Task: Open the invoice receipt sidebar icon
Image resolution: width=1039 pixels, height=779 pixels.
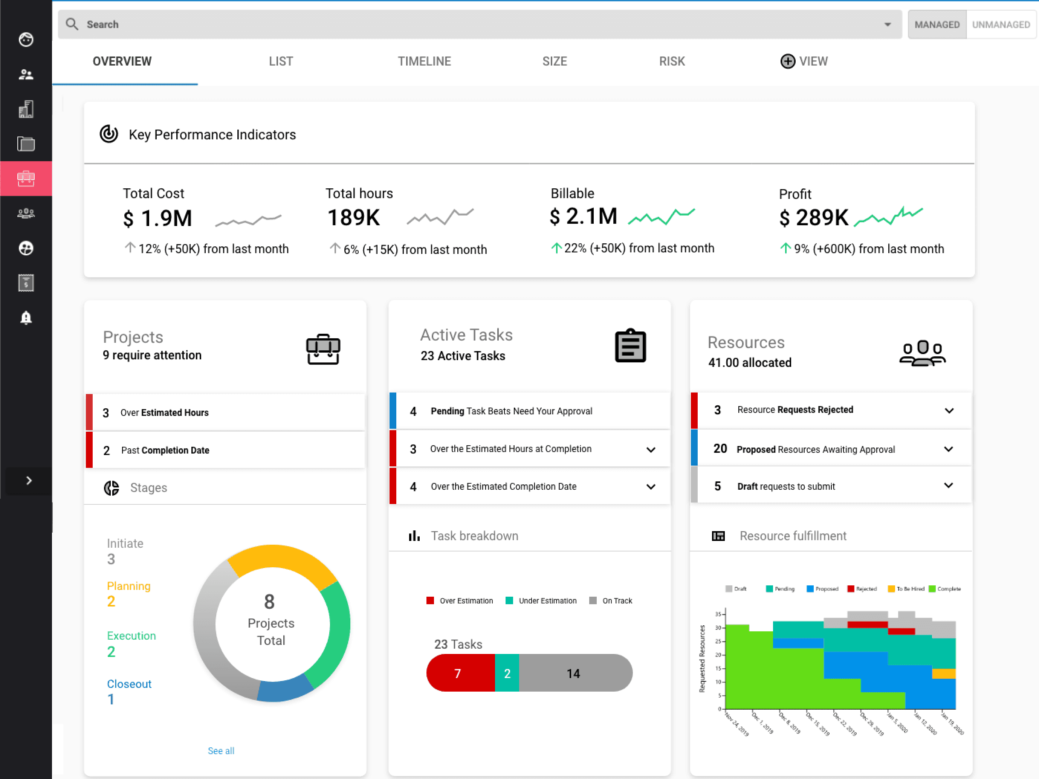Action: [x=26, y=283]
